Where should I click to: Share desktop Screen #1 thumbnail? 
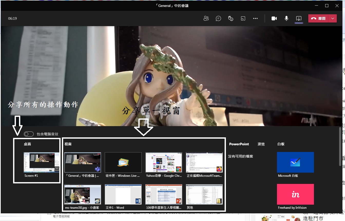click(x=42, y=163)
